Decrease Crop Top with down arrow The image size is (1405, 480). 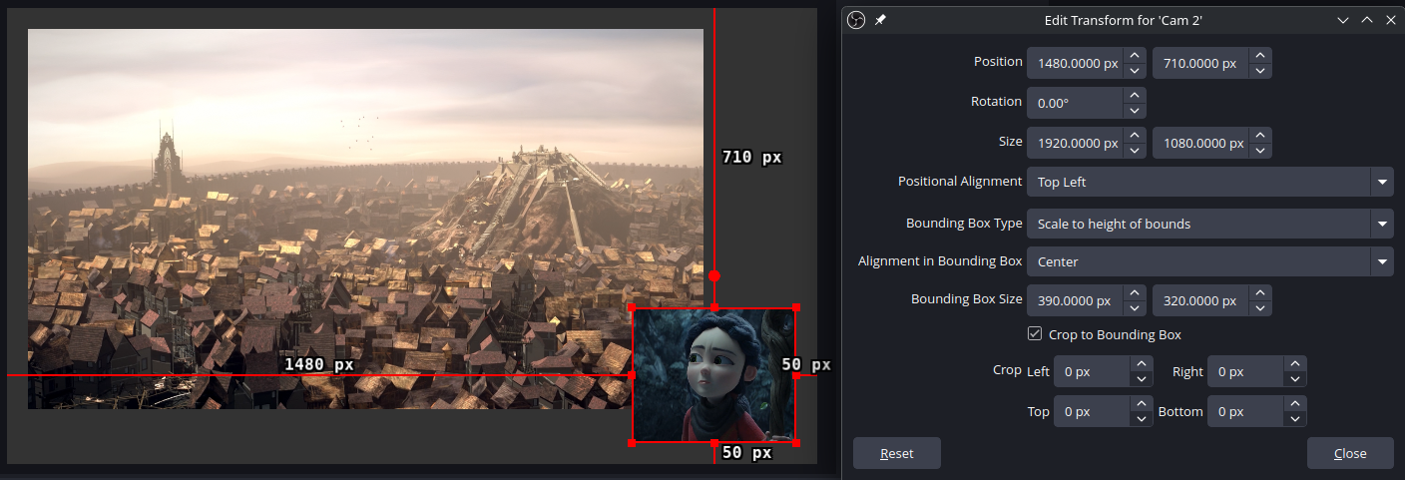tap(1142, 419)
